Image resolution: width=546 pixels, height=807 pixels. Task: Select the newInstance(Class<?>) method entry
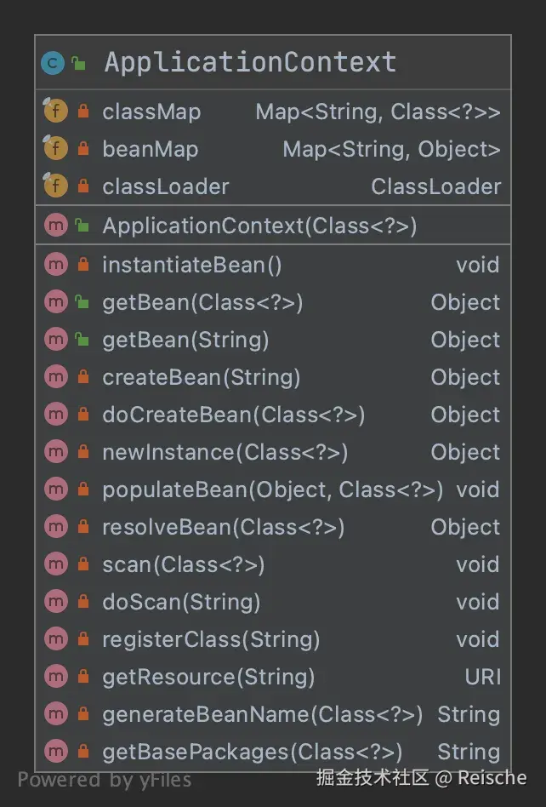225,452
